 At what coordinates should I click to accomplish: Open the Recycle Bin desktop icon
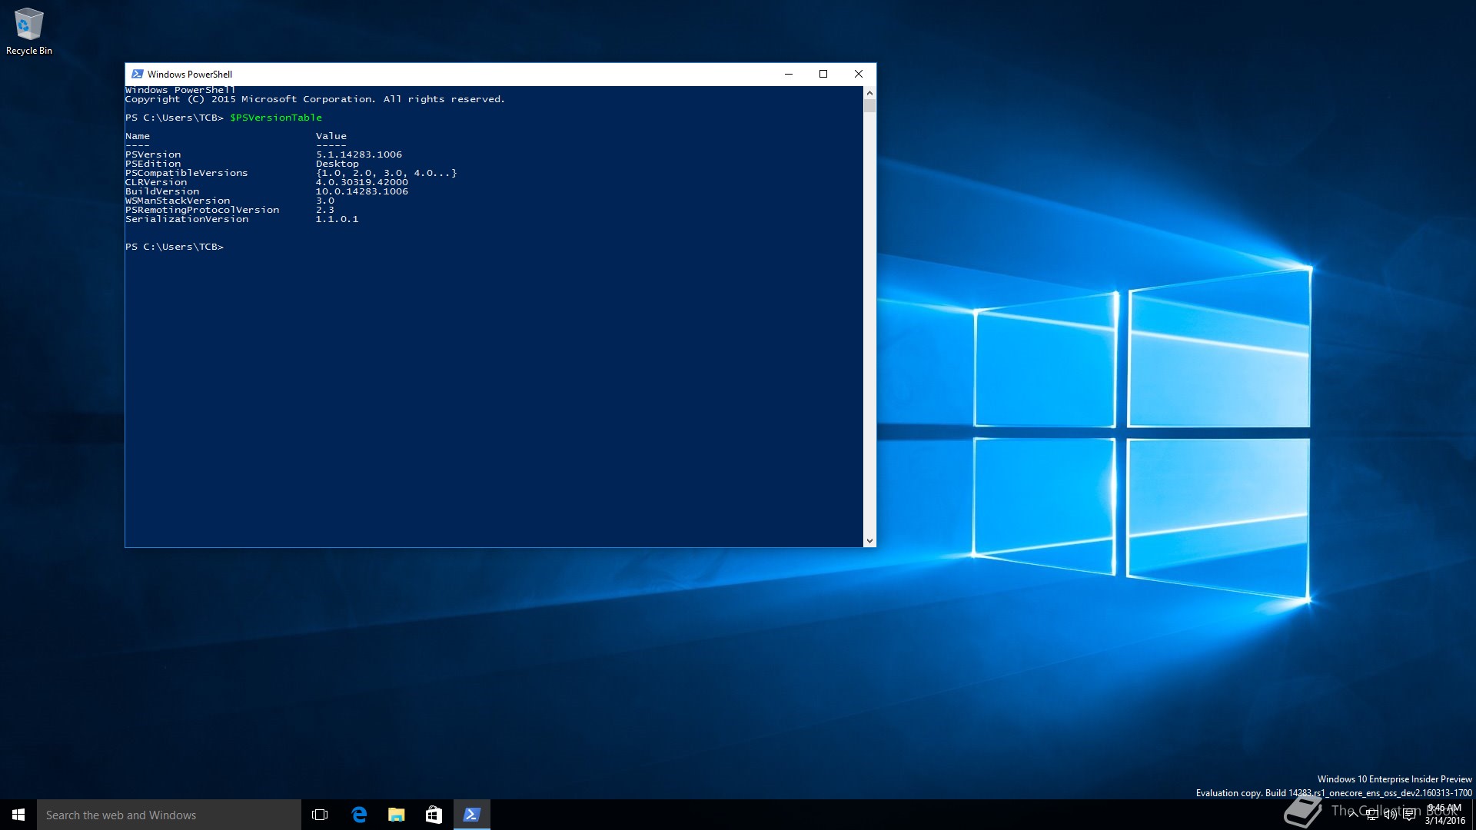coord(29,31)
